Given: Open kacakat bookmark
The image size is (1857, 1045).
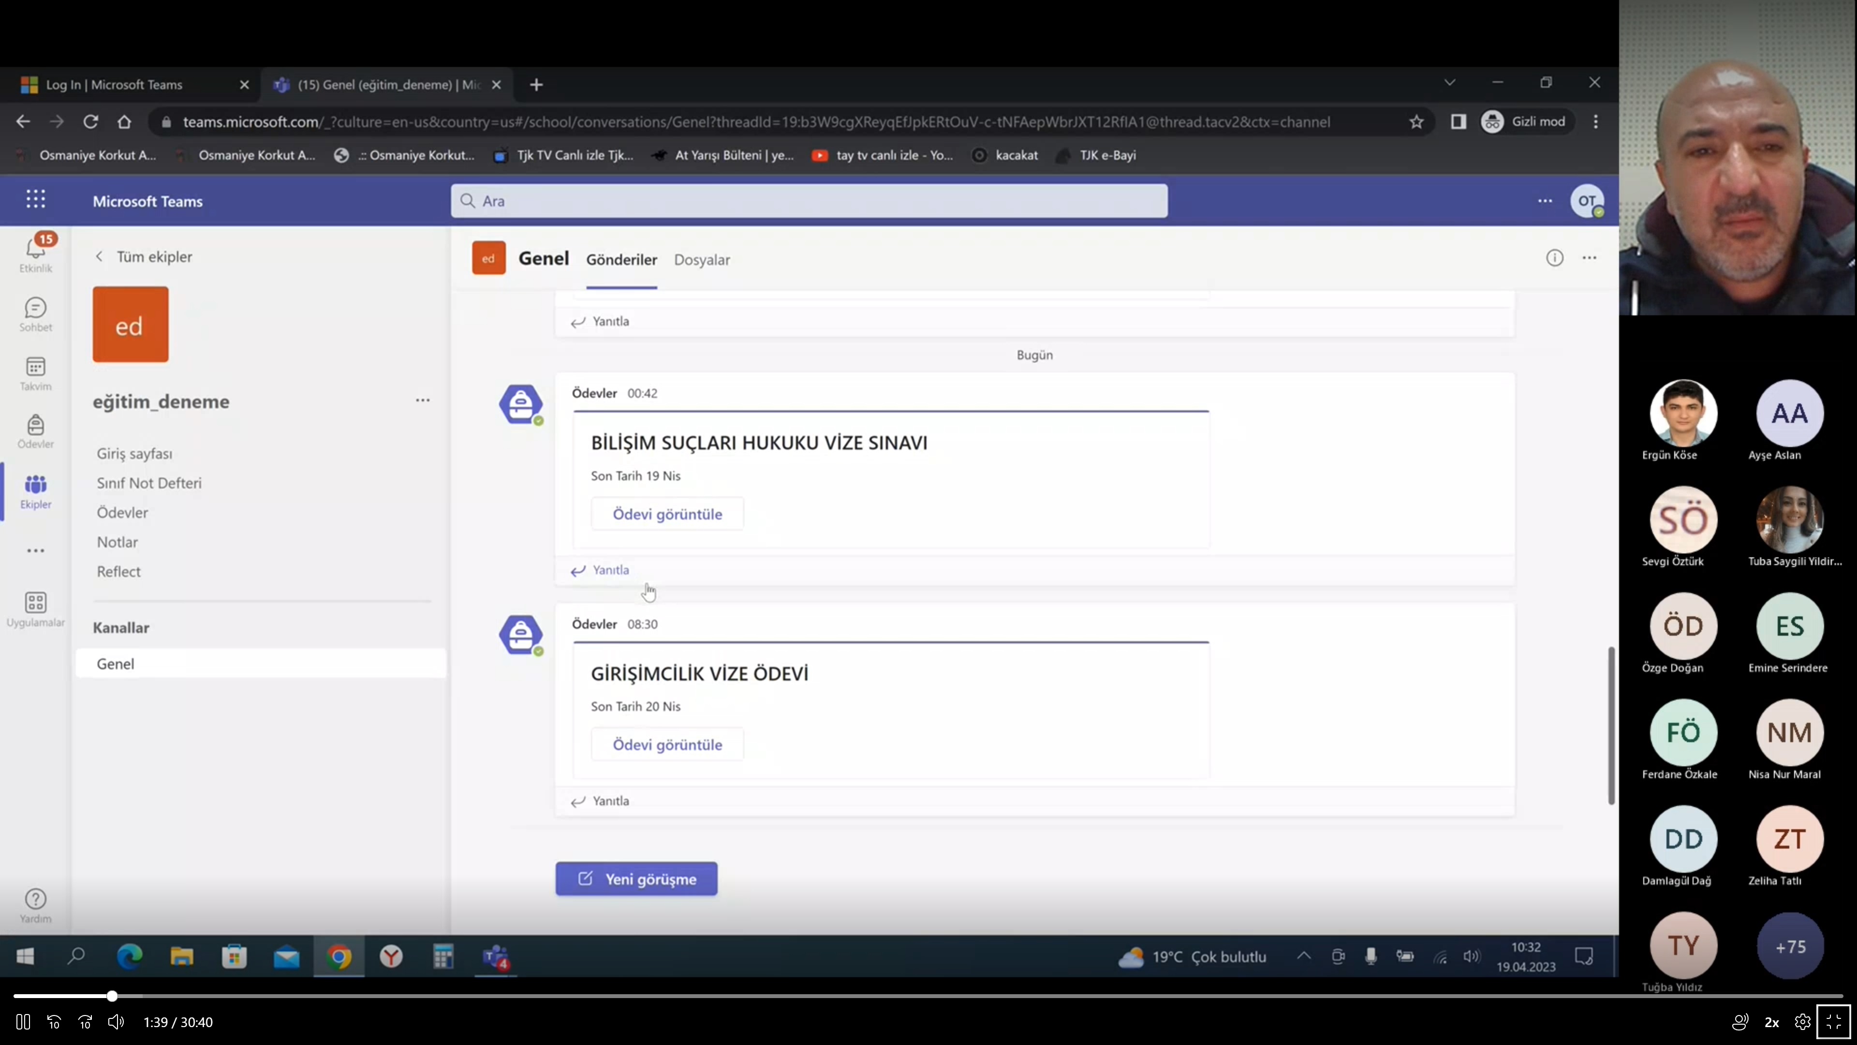Looking at the screenshot, I should [x=1005, y=155].
